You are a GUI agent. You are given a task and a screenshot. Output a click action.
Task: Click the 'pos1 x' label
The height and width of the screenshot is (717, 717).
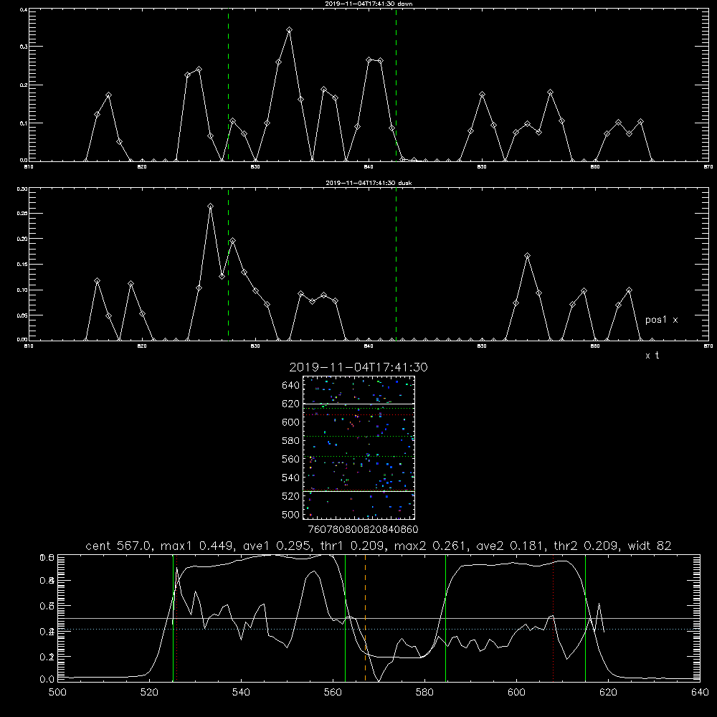tap(661, 320)
